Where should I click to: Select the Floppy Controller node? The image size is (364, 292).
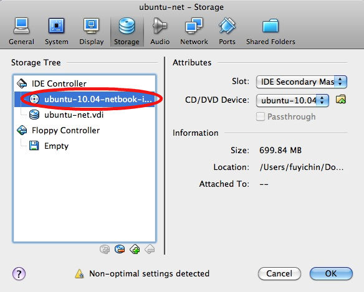point(85,130)
